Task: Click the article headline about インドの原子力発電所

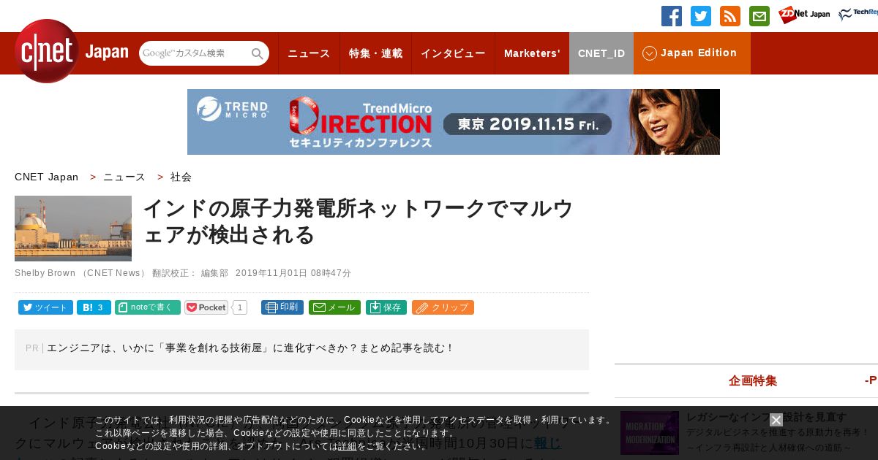Action: coord(358,222)
